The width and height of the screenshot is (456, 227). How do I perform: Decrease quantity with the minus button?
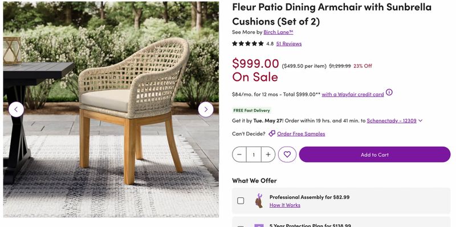239,155
